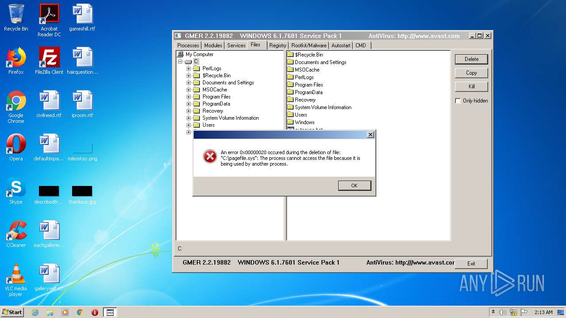This screenshot has width=566, height=318.
Task: Open the Start menu
Action: pos(12,312)
